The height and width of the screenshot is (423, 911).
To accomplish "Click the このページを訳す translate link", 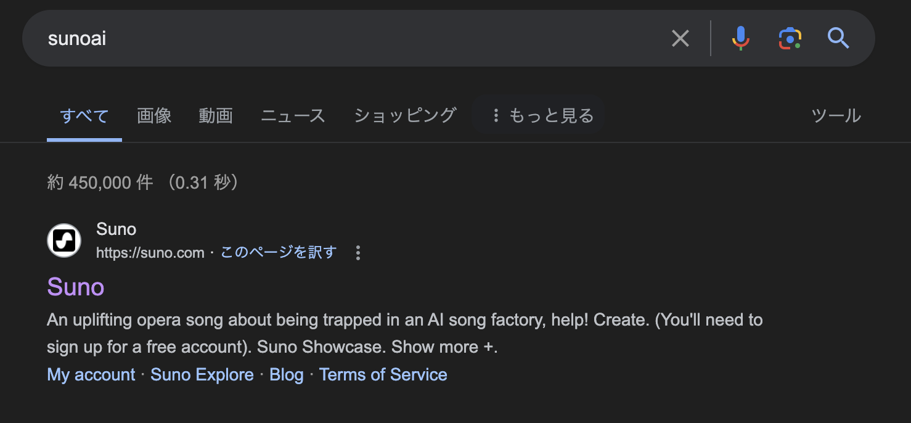I will pyautogui.click(x=279, y=253).
